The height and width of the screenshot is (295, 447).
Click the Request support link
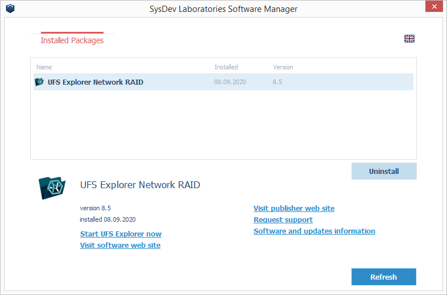coord(283,220)
